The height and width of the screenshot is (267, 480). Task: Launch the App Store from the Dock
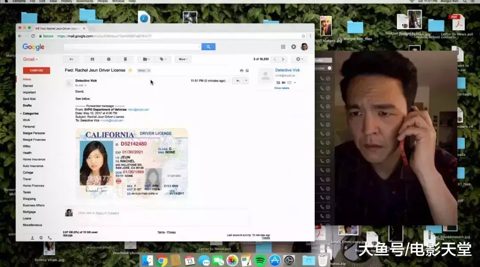(275, 261)
